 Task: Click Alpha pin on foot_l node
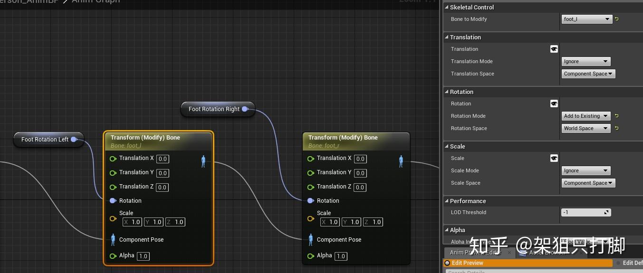[x=113, y=256]
